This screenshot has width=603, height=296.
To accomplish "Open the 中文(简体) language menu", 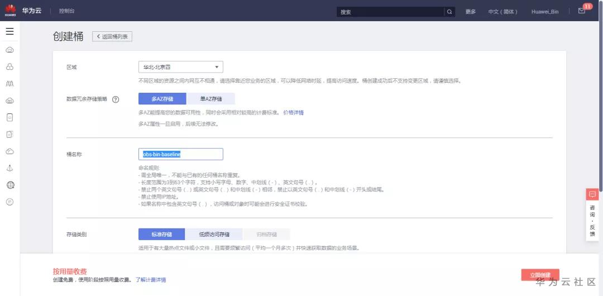I will pyautogui.click(x=502, y=12).
